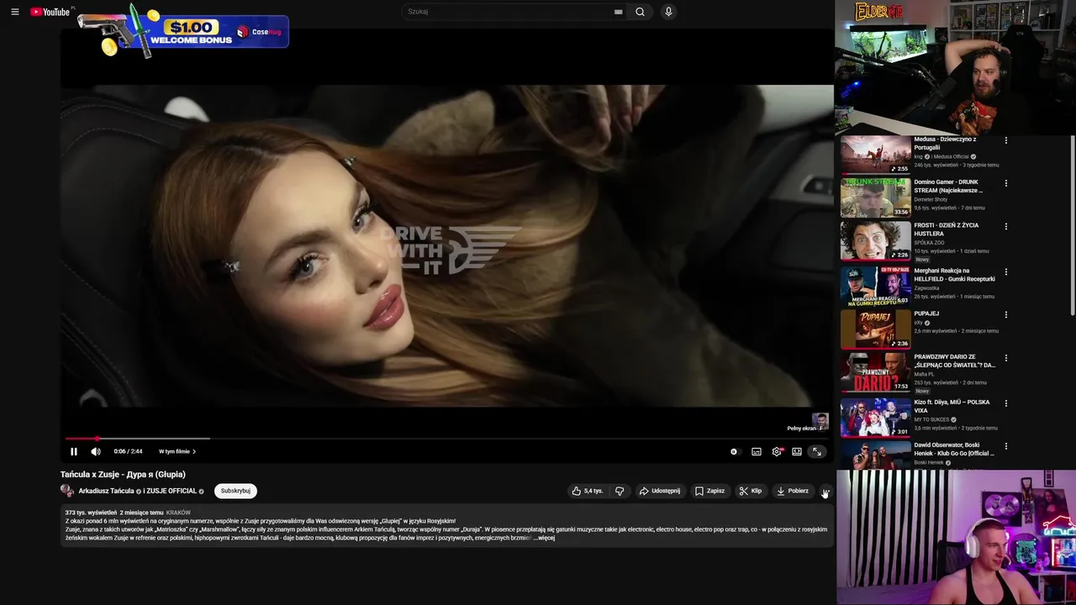
Task: Open player settings gear
Action: 777,451
